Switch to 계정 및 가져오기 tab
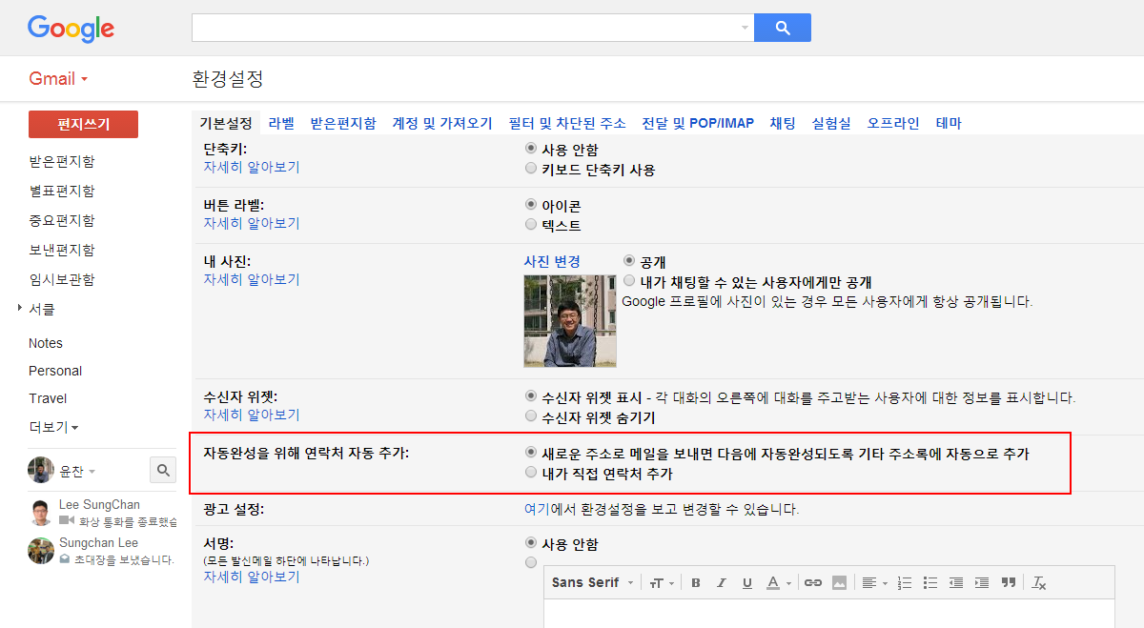This screenshot has width=1144, height=628. pyautogui.click(x=442, y=123)
